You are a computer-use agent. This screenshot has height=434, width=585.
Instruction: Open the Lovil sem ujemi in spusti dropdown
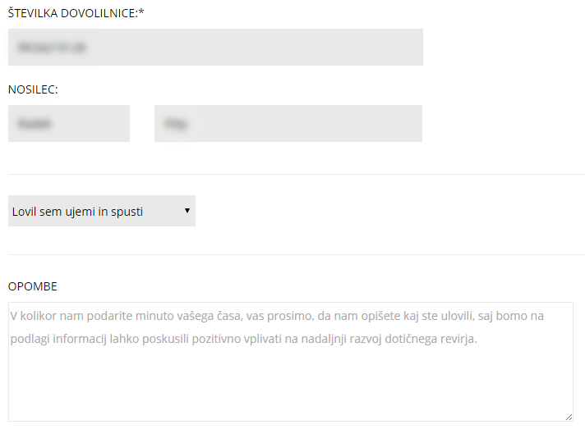(x=102, y=211)
